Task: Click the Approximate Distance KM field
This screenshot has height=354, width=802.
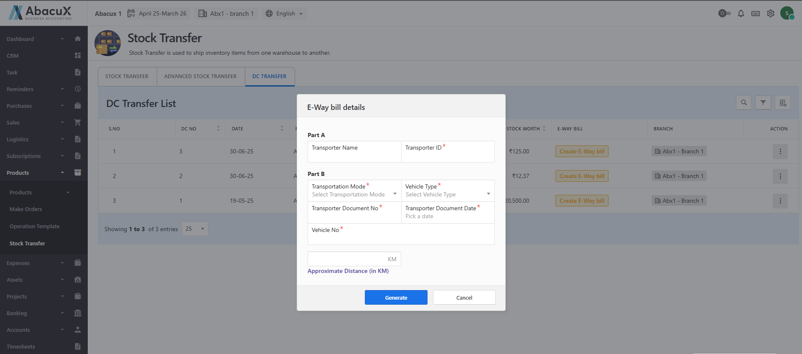Action: (347, 259)
